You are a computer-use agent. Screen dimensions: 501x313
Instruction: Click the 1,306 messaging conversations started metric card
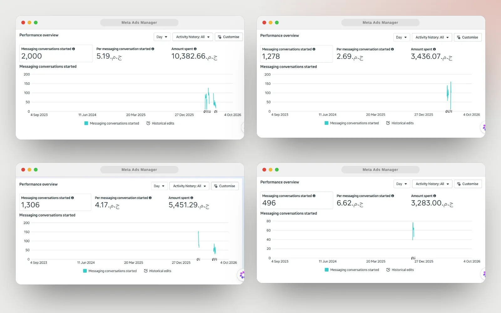point(55,202)
